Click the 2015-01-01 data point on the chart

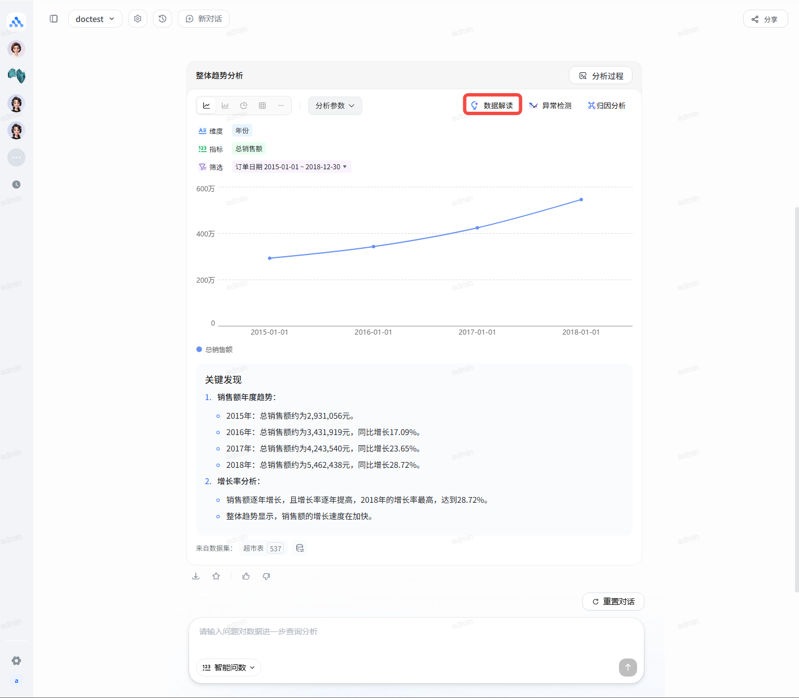click(270, 258)
